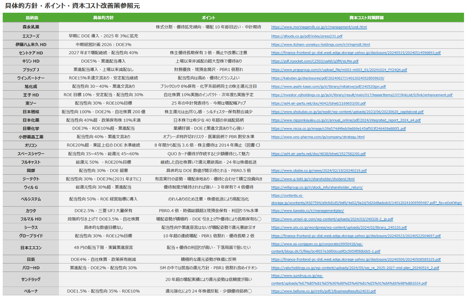Click the 銘柄名 column header
The image size is (467, 298).
[x=32, y=18]
